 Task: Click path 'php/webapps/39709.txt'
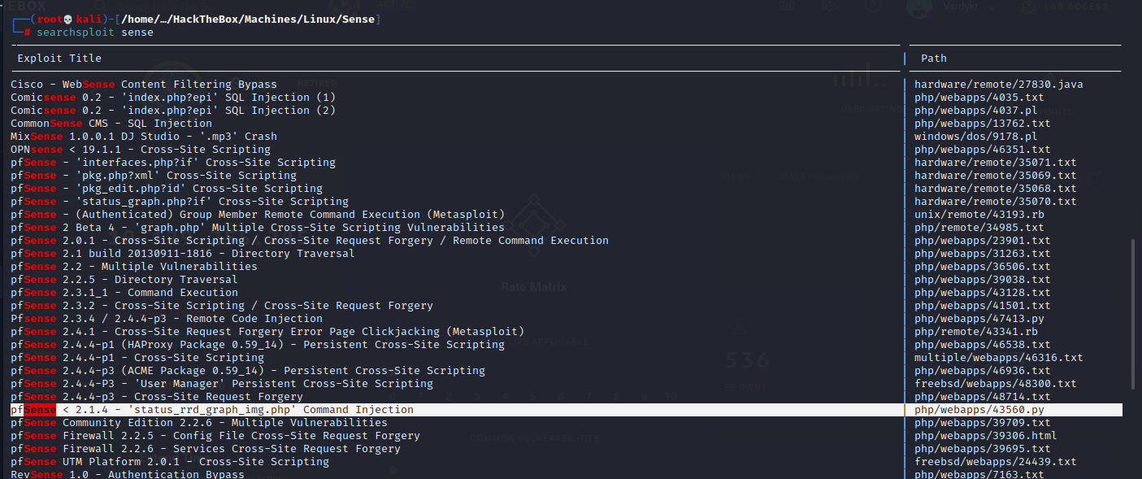click(x=983, y=423)
